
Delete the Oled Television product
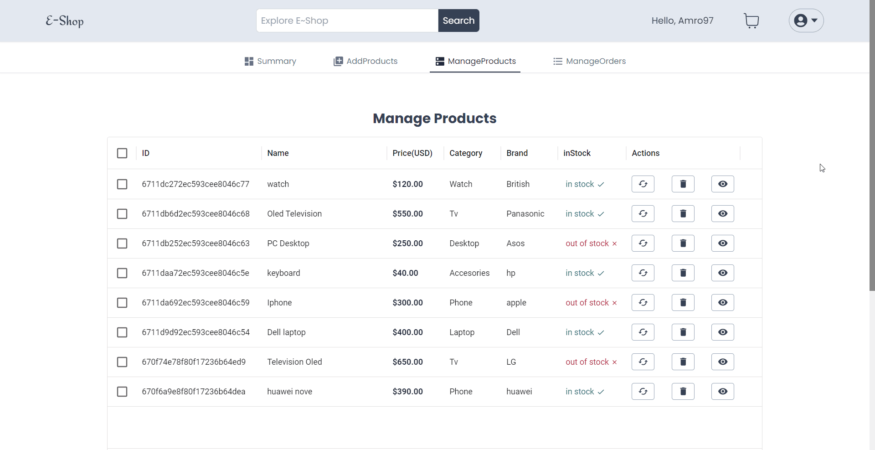pos(683,214)
